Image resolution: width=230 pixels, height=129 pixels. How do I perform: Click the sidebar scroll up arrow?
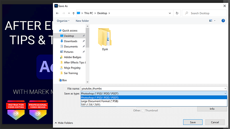click(87, 26)
